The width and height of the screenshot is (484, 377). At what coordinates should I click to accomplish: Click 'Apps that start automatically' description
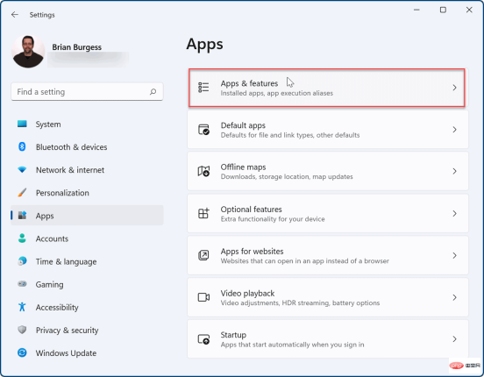(292, 345)
